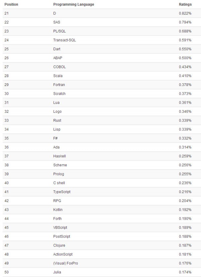201x277 pixels.
Task: Select the Transact-SQL entry
Action: pos(65,40)
